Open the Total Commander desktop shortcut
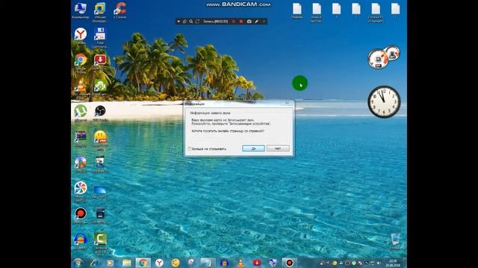 click(99, 38)
